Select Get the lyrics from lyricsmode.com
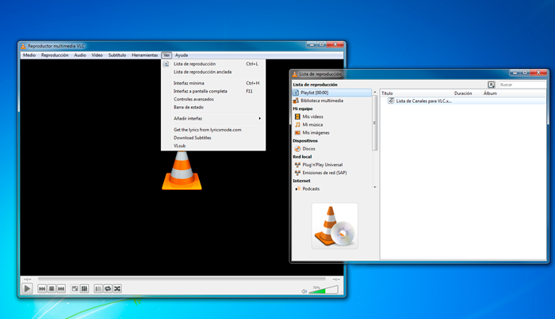555x319 pixels. pos(213,130)
